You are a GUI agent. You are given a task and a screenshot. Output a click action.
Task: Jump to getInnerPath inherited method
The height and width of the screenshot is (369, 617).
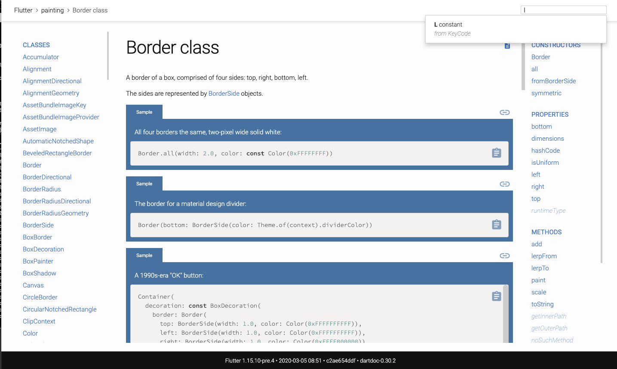549,316
